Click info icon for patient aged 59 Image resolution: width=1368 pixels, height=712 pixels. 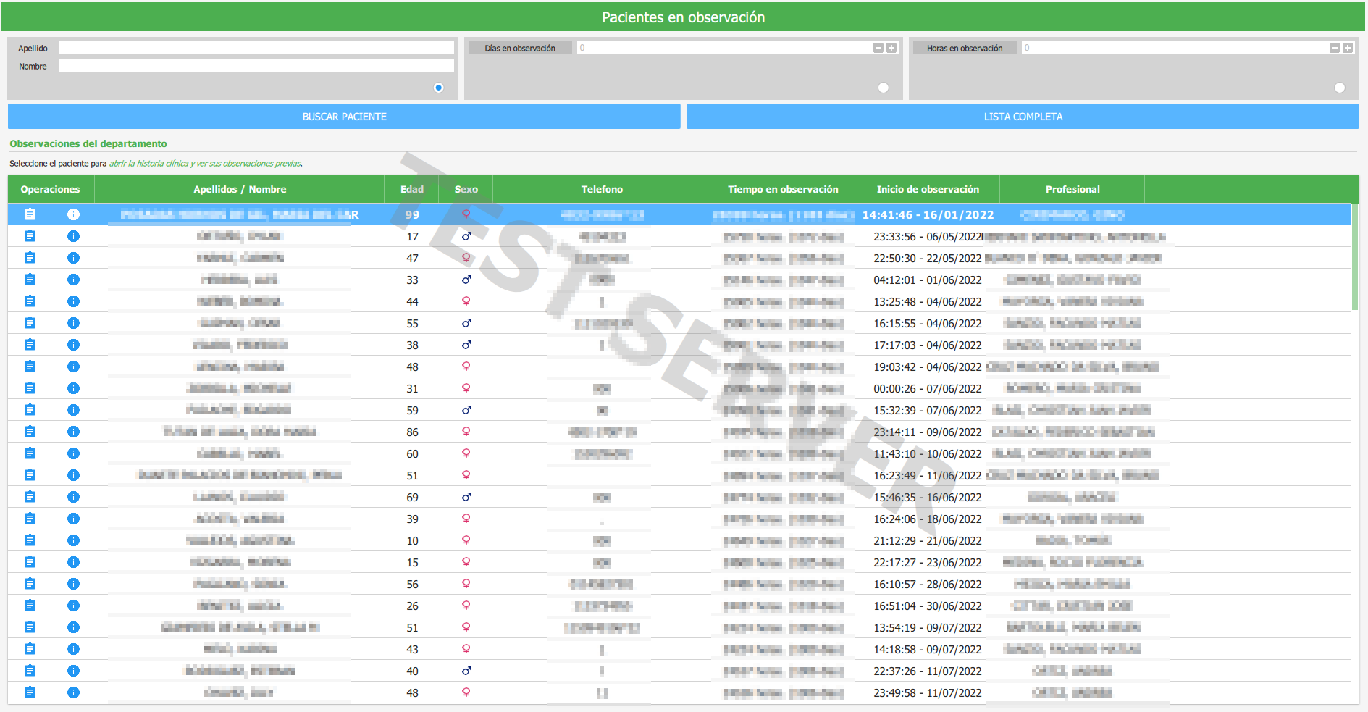pos(73,410)
